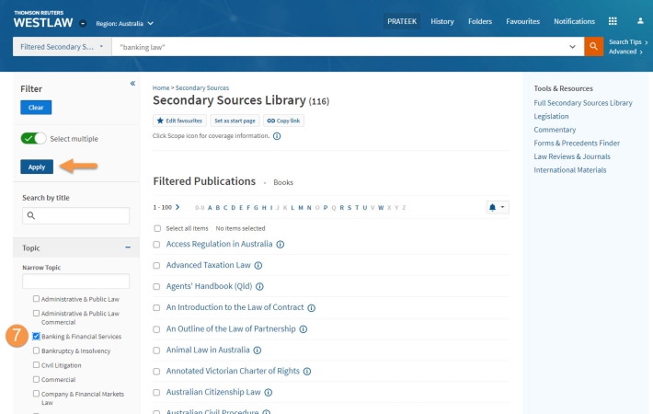This screenshot has width=653, height=414.
Task: Expand the Region: Australia selector
Action: pyautogui.click(x=124, y=23)
